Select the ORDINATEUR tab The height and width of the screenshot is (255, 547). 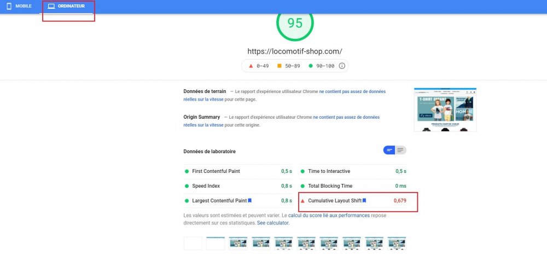coord(71,6)
